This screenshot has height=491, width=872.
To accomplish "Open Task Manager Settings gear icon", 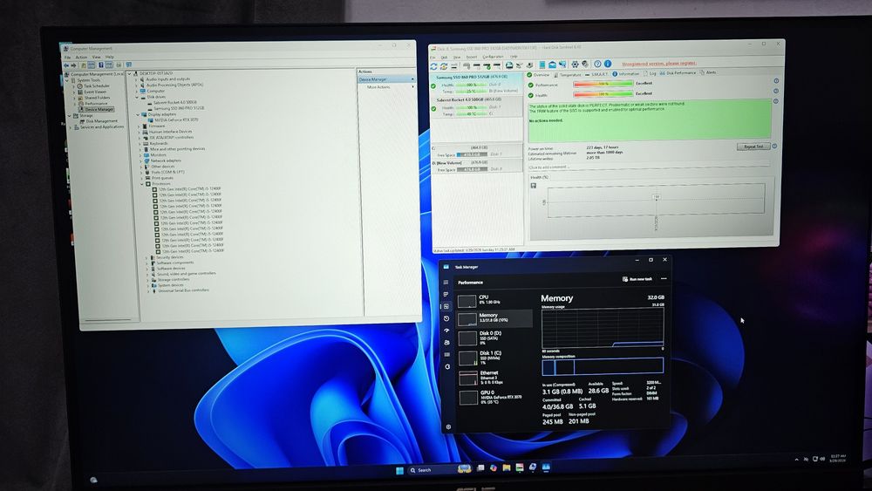I will click(x=448, y=427).
